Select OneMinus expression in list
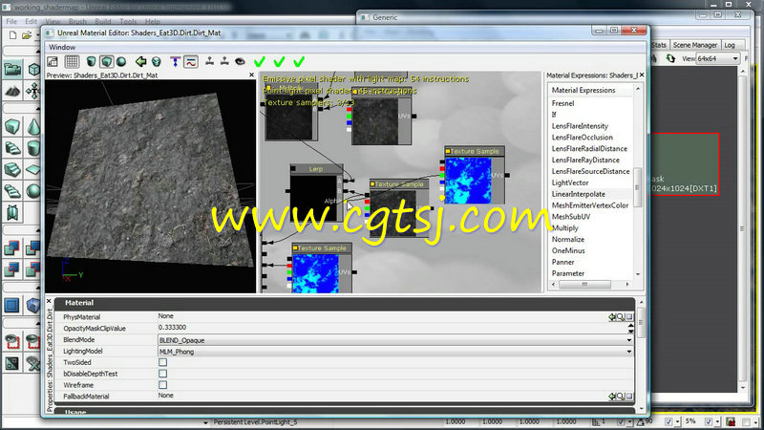764x430 pixels. pos(568,250)
